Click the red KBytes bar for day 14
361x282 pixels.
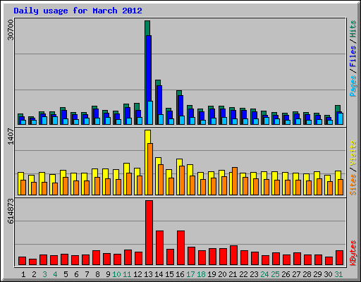click(x=159, y=248)
